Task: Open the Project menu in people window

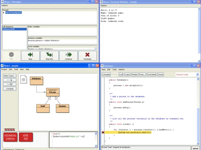Action: (x=4, y=69)
